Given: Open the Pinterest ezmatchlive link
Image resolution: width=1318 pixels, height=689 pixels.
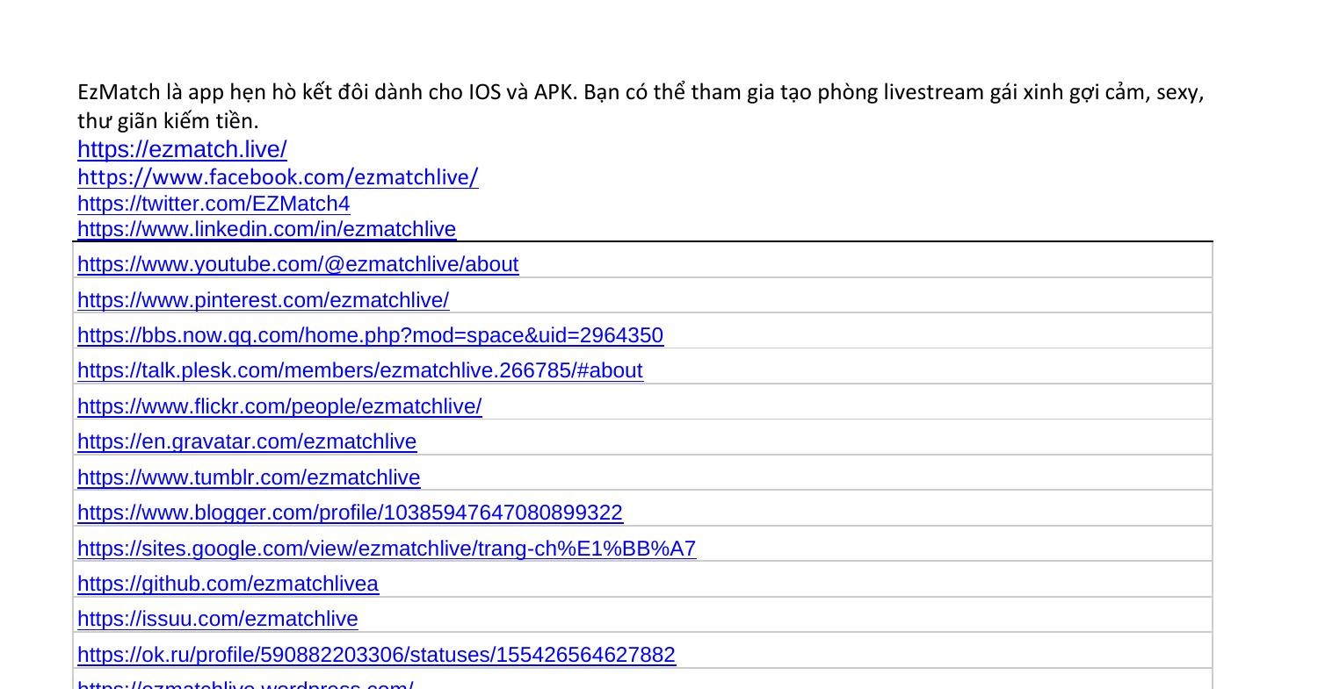Looking at the screenshot, I should 263,300.
